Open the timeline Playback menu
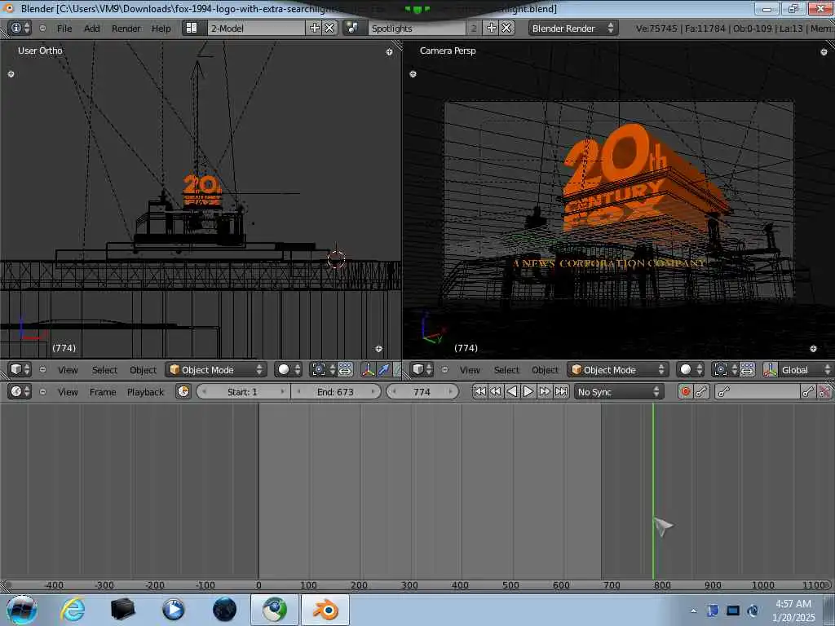835x626 pixels. click(x=145, y=392)
